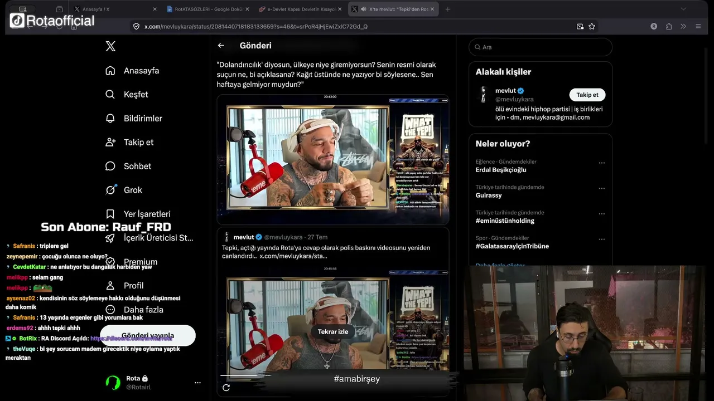Show more toolbar items chevron

point(683,26)
